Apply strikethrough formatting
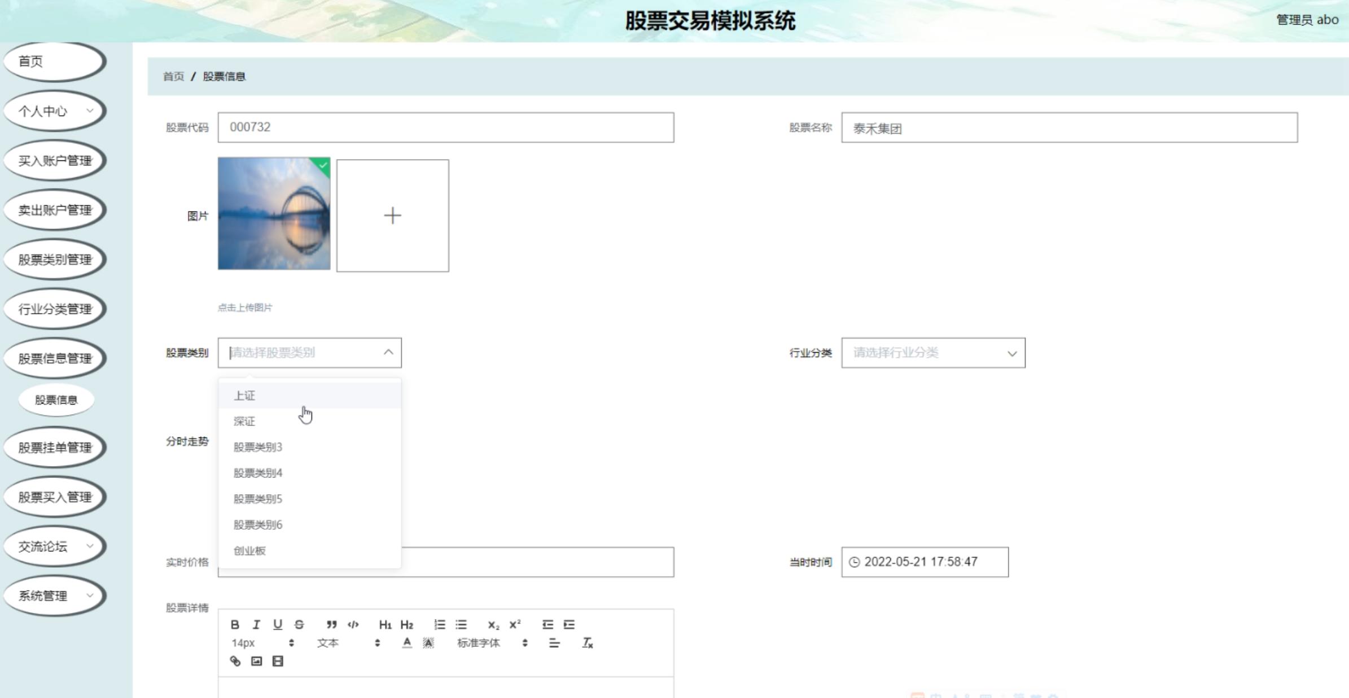The width and height of the screenshot is (1349, 698). click(x=300, y=625)
